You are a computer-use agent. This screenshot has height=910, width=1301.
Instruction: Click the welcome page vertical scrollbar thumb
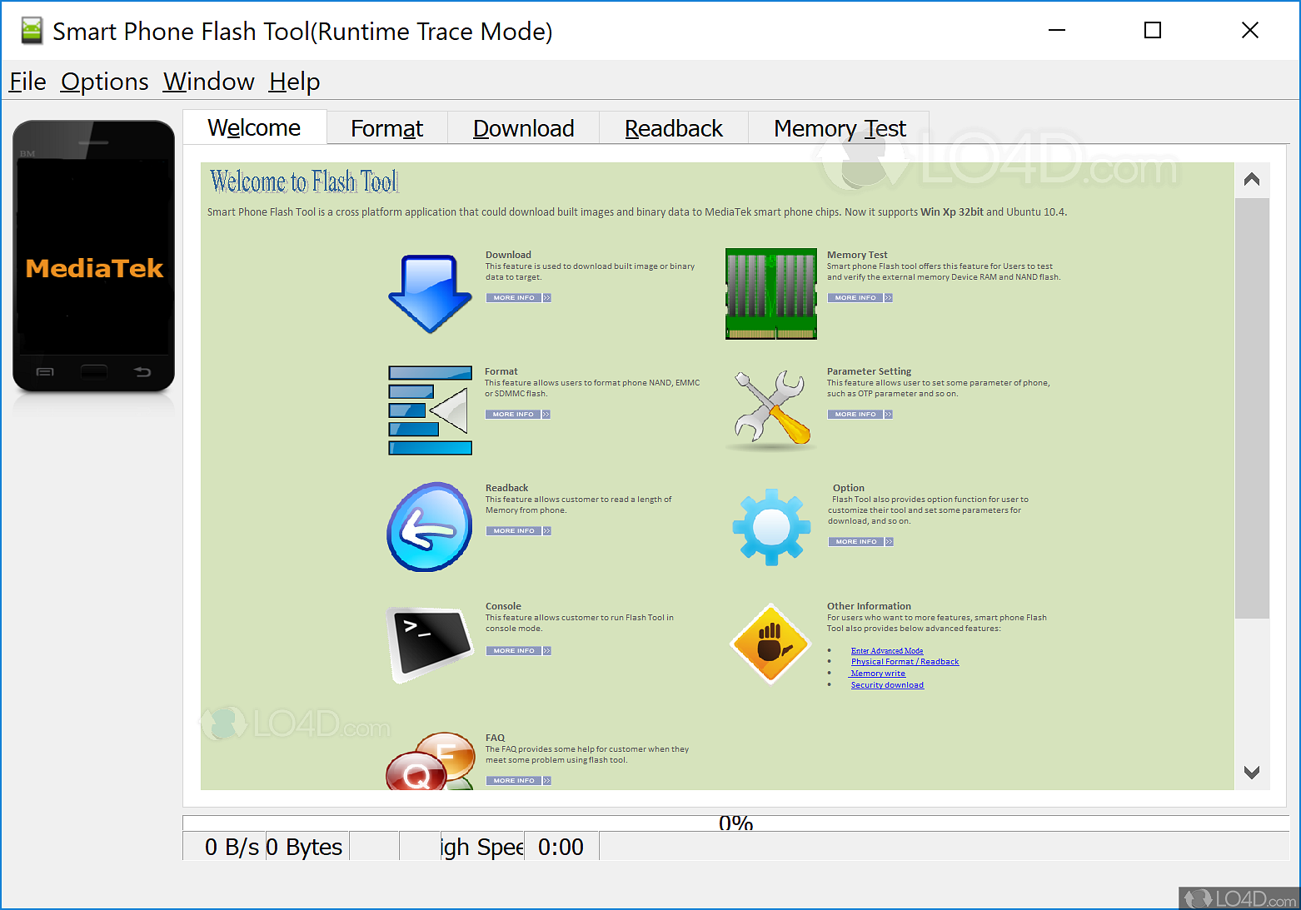pos(1251,408)
